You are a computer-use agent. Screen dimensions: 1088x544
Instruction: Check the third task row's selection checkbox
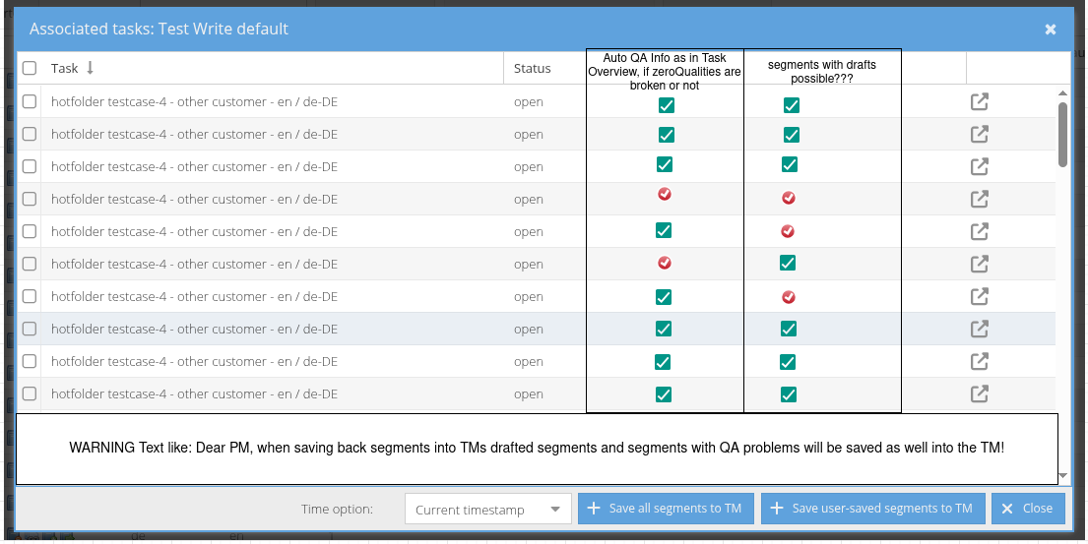[30, 167]
